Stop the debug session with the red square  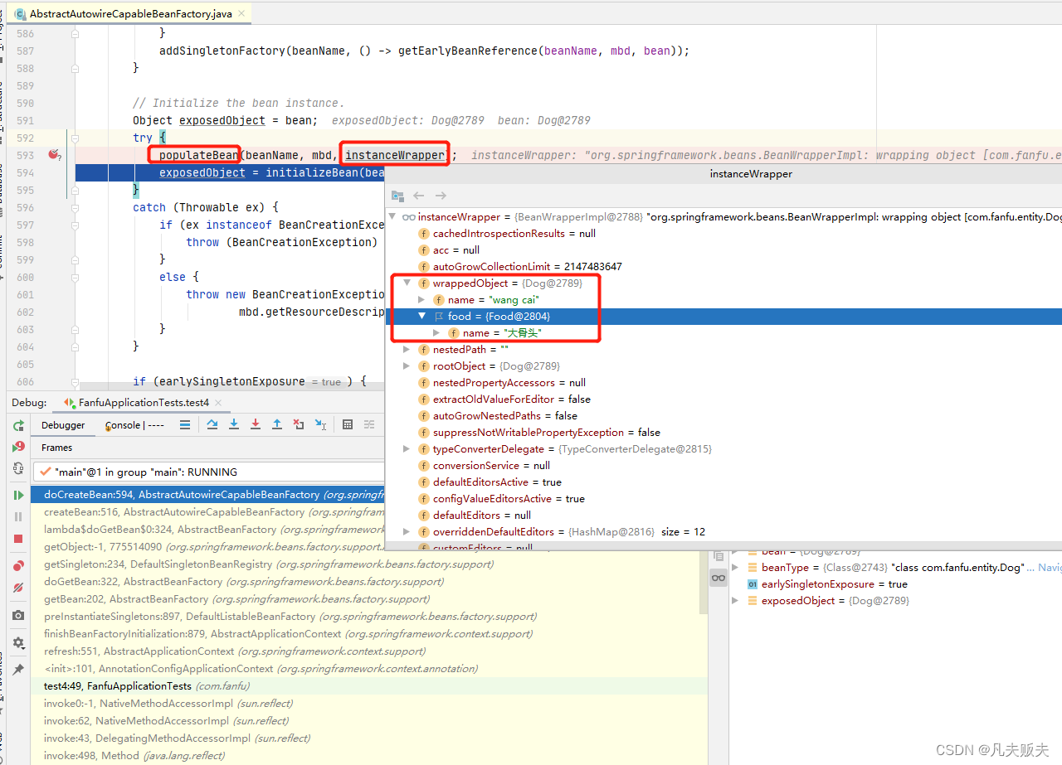coord(18,539)
